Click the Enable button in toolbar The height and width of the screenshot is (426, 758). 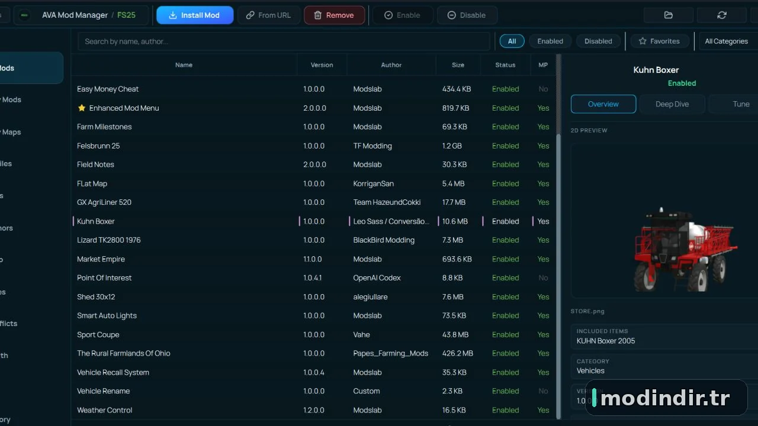tap(402, 15)
